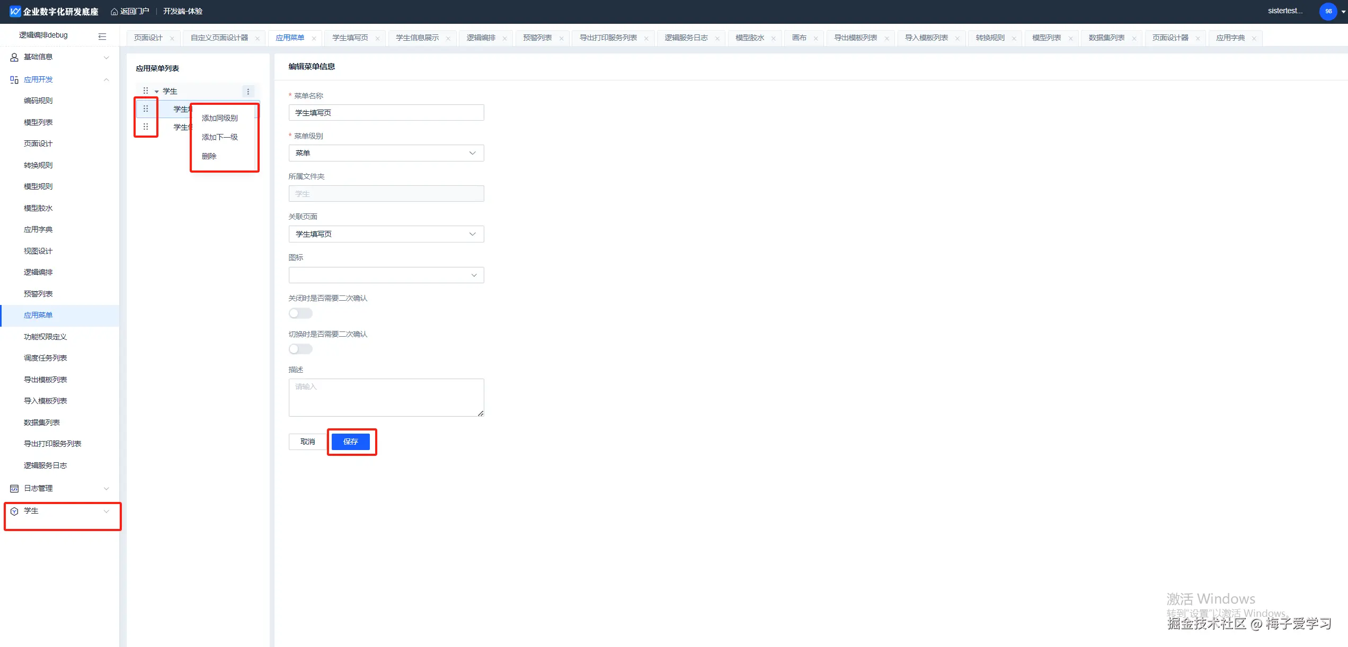Close the 学生填写页 tab via its X
Image resolution: width=1348 pixels, height=647 pixels.
point(377,39)
